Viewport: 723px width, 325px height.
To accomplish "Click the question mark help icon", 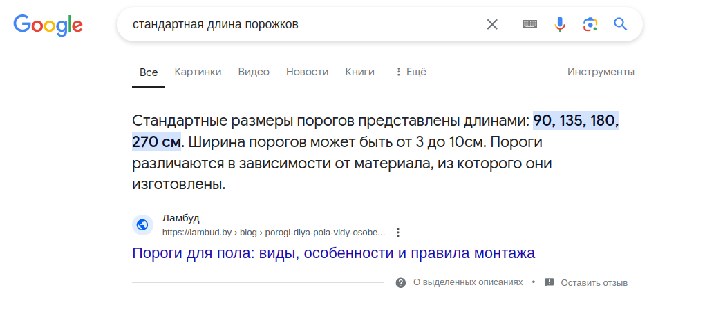I will 401,282.
